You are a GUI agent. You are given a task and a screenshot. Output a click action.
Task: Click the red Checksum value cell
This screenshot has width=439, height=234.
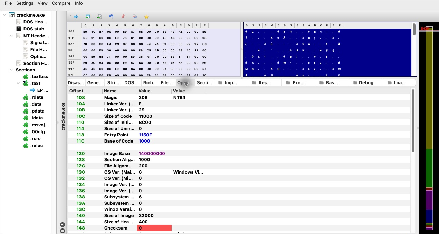pos(154,228)
